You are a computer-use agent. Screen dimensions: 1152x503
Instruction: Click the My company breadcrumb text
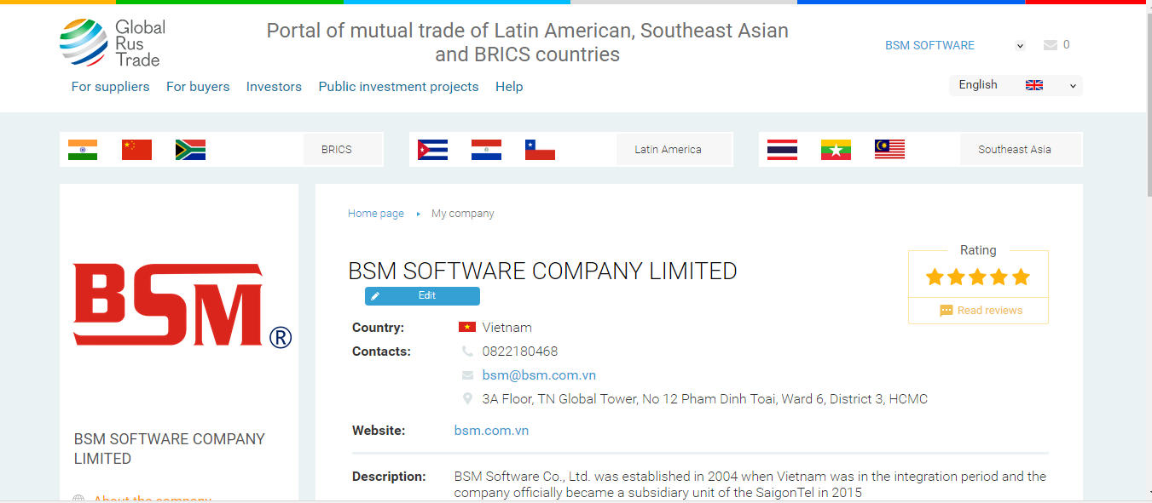point(463,214)
